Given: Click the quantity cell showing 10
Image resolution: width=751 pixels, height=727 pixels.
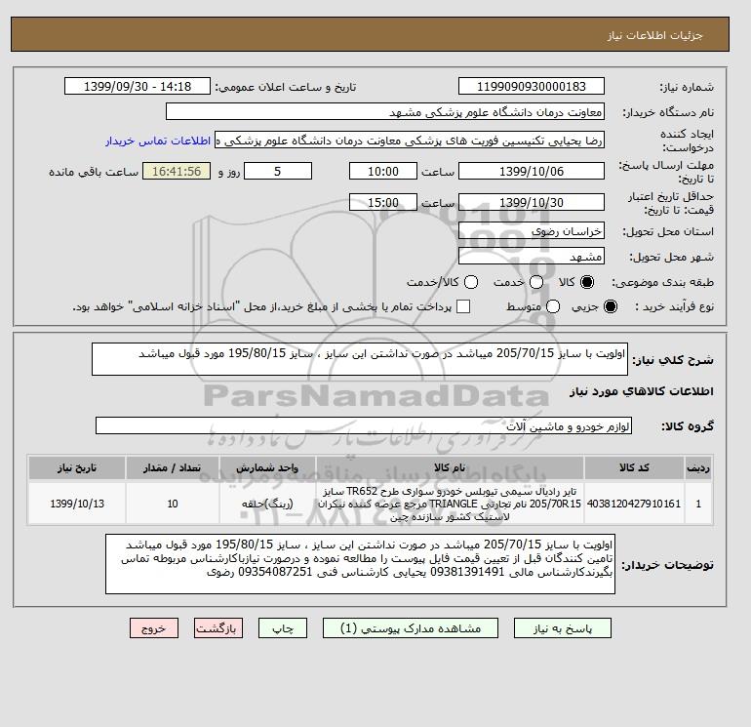Looking at the screenshot, I should (x=173, y=504).
